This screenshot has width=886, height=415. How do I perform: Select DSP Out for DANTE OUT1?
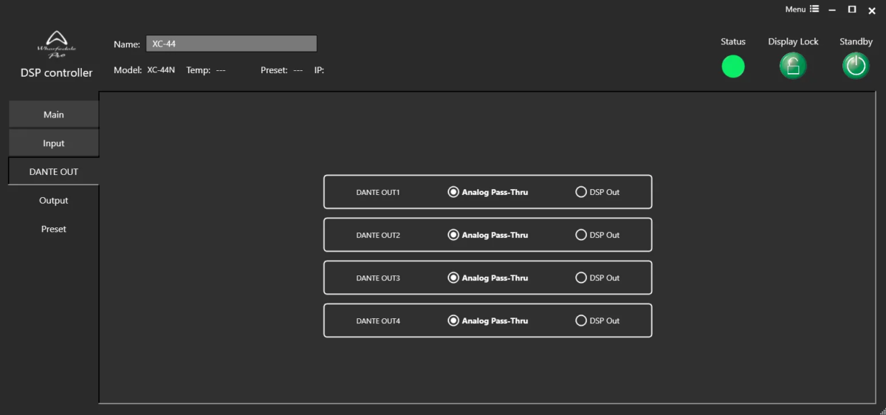pyautogui.click(x=581, y=192)
